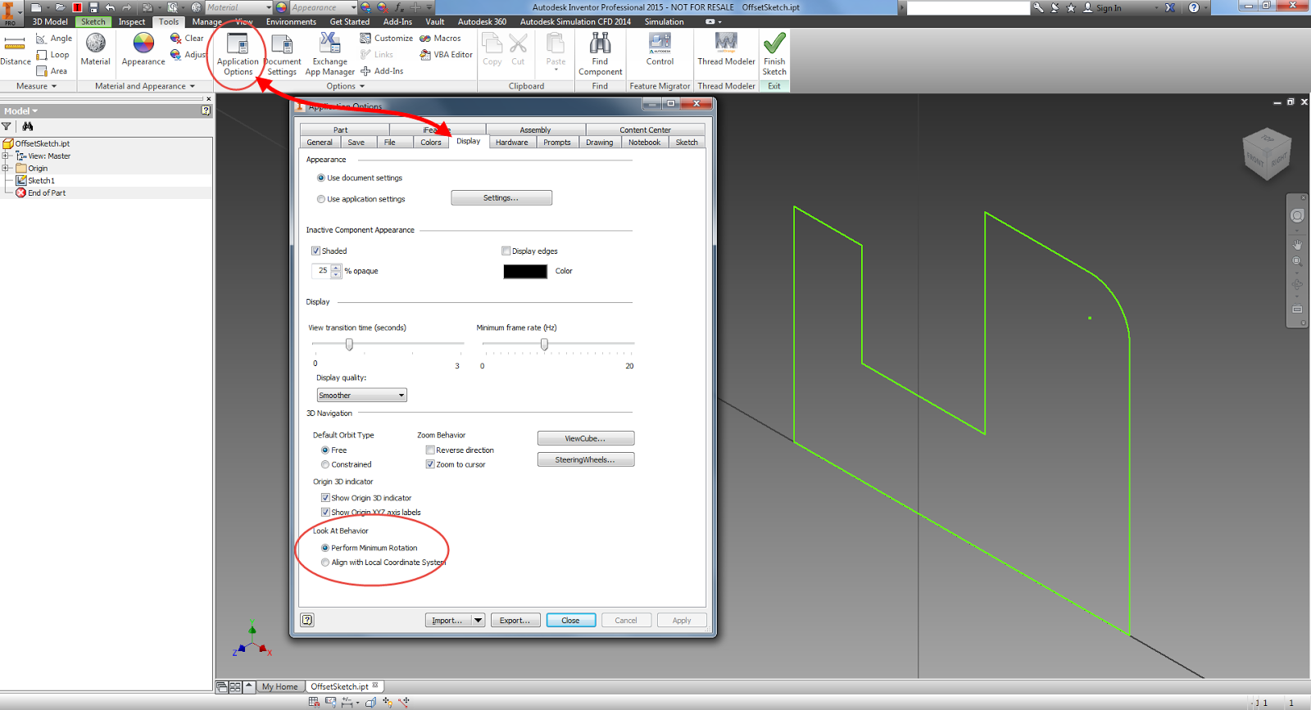This screenshot has width=1311, height=710.
Task: Switch to the Colors tab
Action: click(431, 142)
